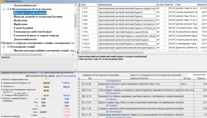Select Господарсько-побутові будівлі tree item
This screenshot has height=118, width=207.
[33, 32]
